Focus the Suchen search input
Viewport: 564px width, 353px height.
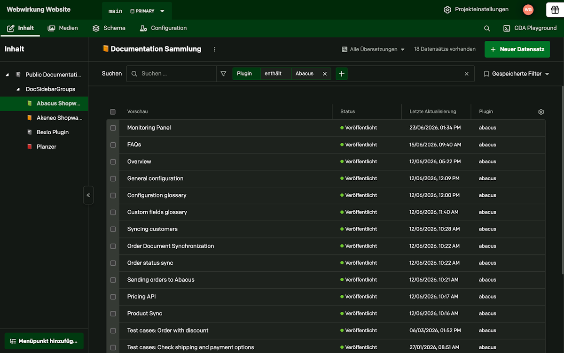click(x=172, y=74)
